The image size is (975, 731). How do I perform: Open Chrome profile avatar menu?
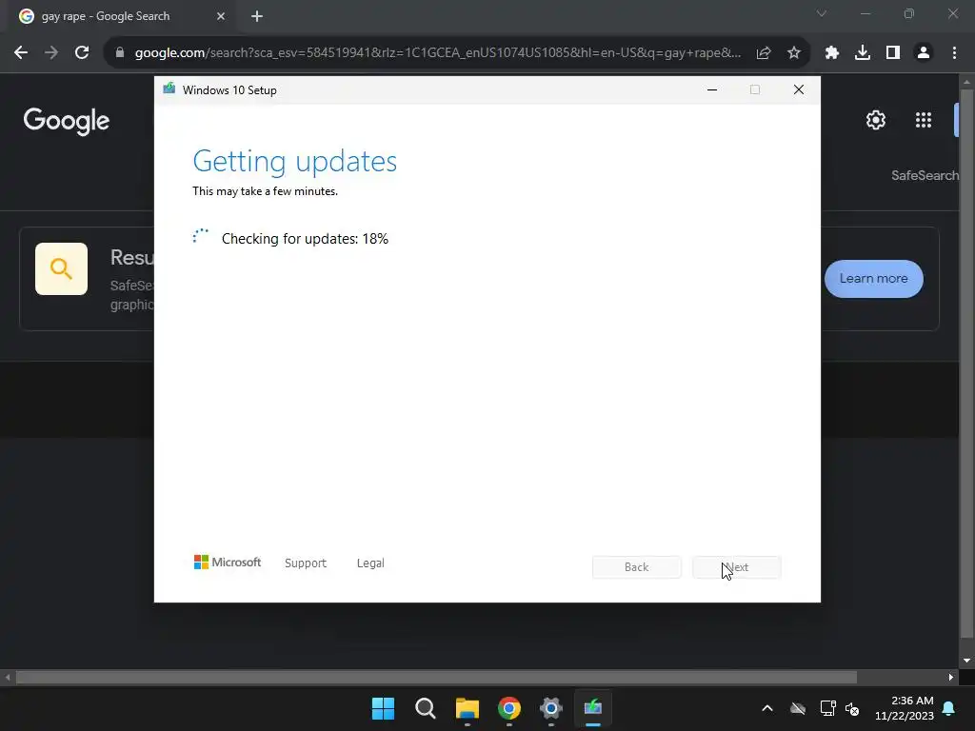[924, 53]
